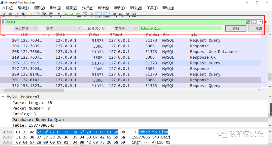Clear the mysql display filter
Image resolution: width=272 pixels, height=146 pixels.
(x=248, y=22)
